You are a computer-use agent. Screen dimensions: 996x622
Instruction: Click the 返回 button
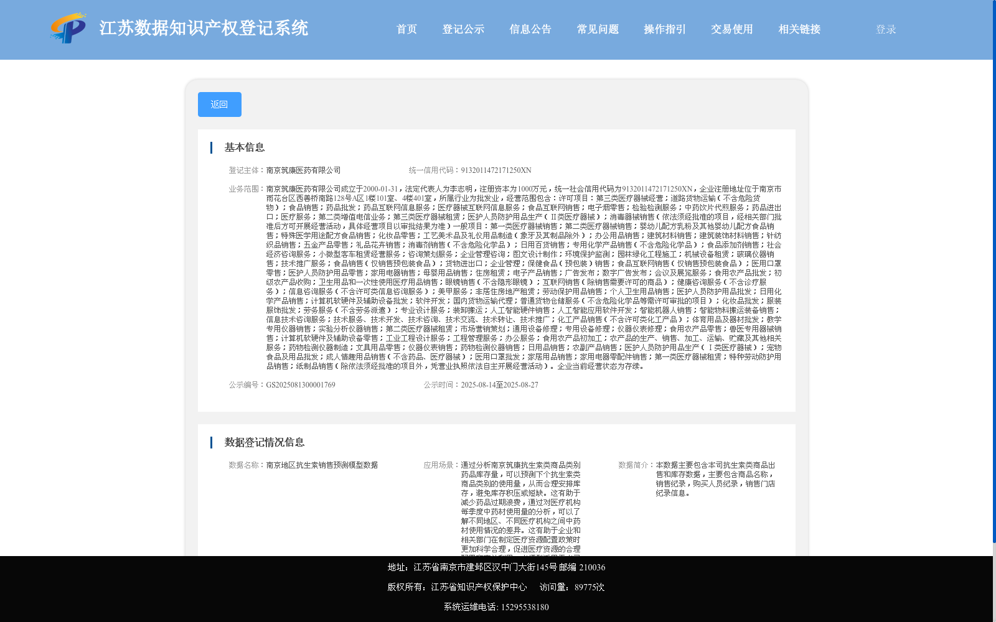(x=220, y=104)
